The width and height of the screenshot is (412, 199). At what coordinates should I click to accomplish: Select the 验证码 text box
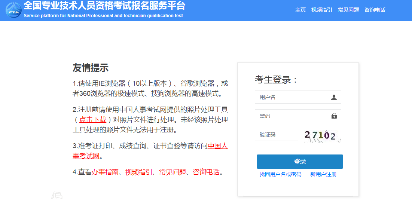point(276,135)
